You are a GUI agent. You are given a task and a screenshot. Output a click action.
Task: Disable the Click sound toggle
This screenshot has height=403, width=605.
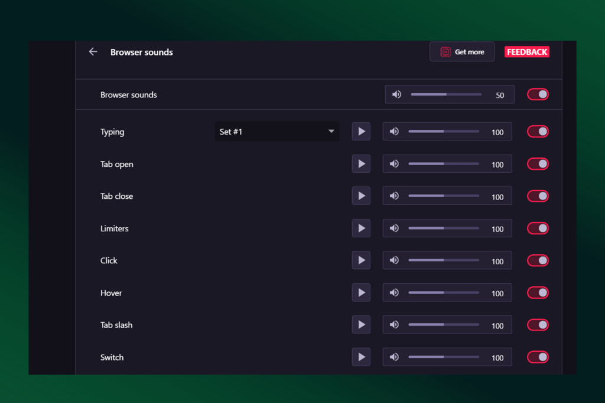pyautogui.click(x=537, y=260)
